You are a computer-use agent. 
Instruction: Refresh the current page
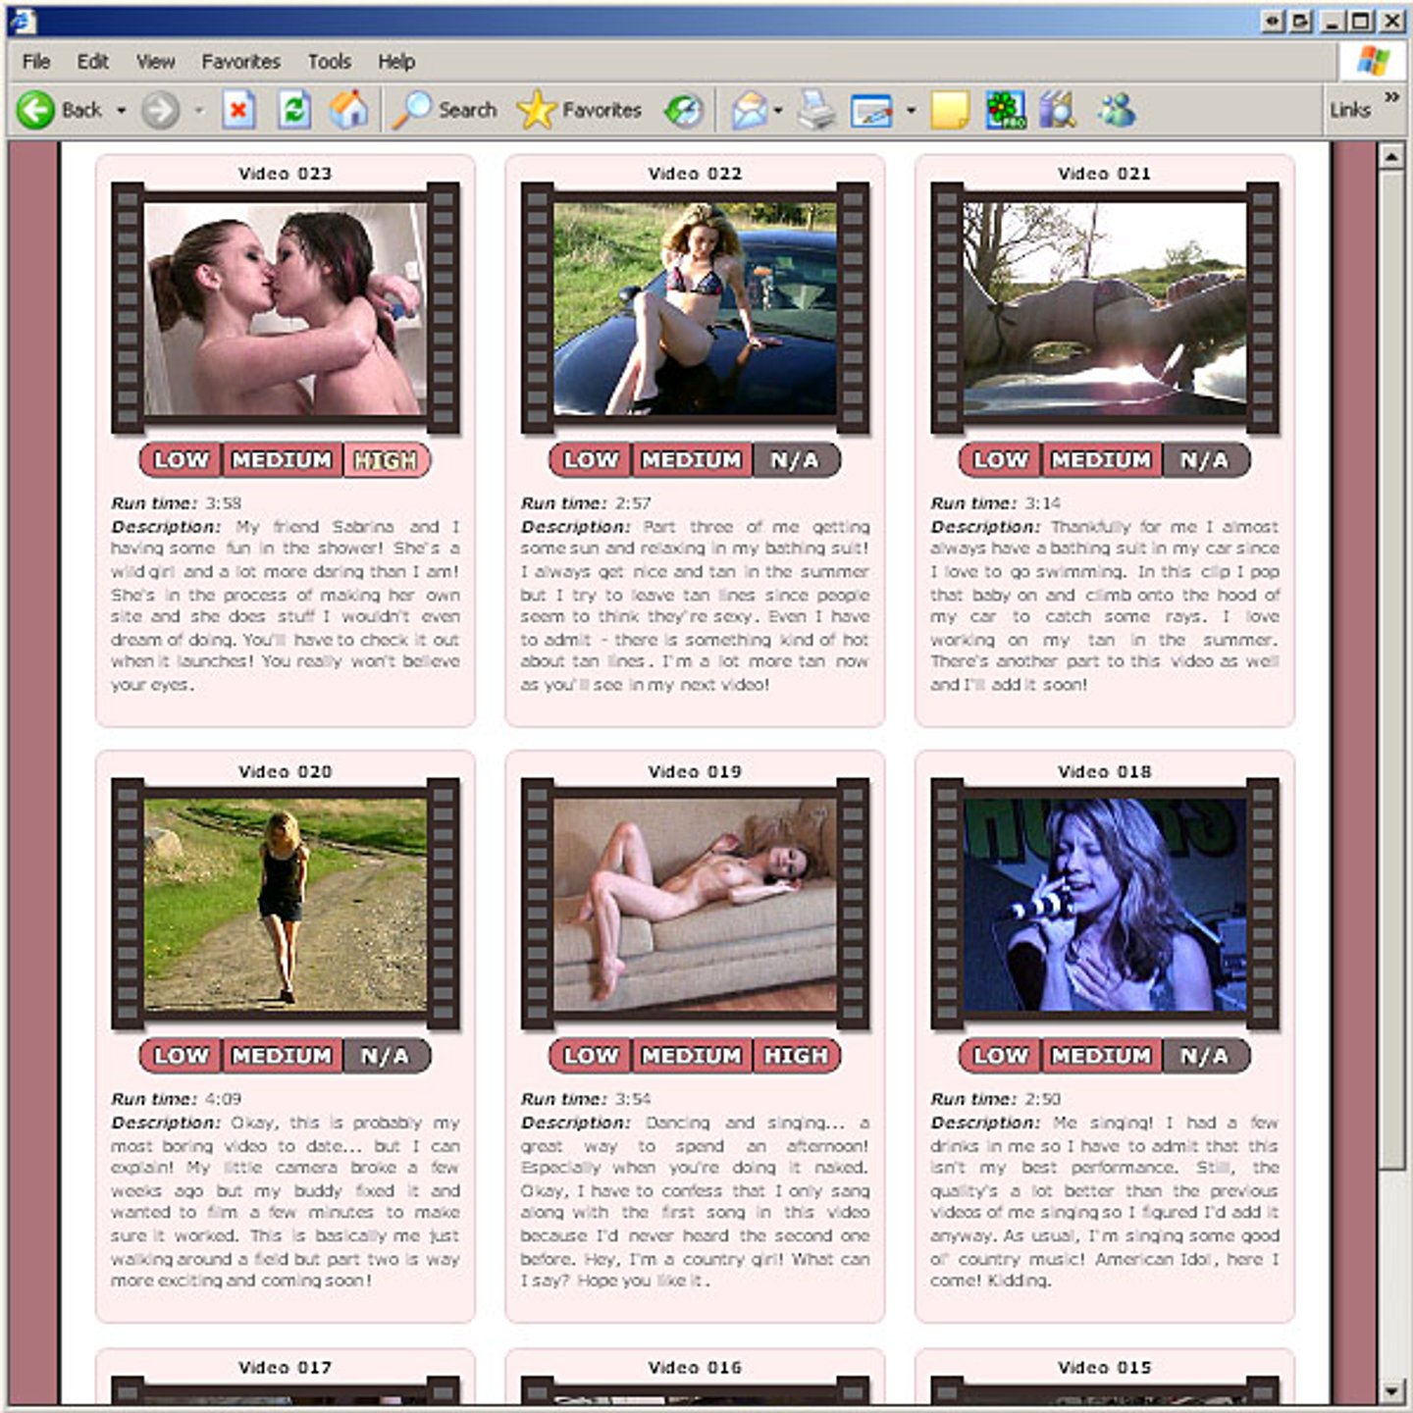(293, 110)
